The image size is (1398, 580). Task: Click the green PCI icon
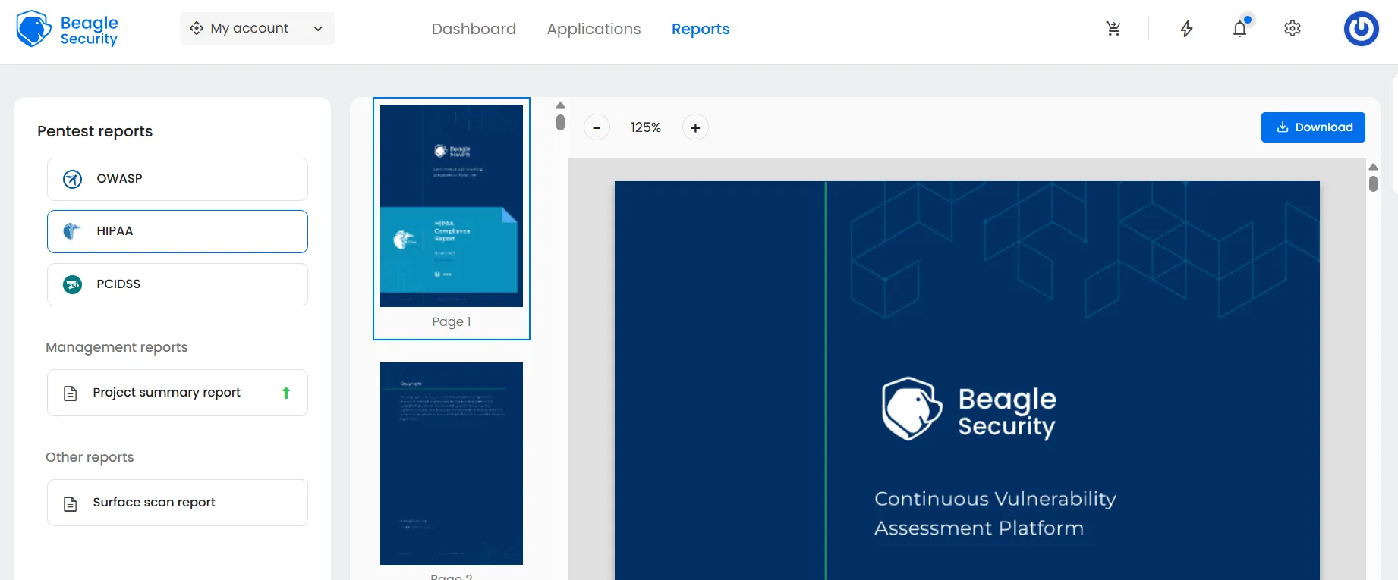72,284
